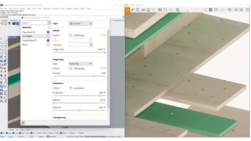251x141 pixels.
Task: Click the Specular slider handle
Action: 79,110
